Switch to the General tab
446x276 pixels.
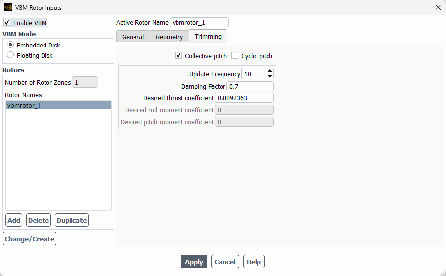pyautogui.click(x=133, y=37)
